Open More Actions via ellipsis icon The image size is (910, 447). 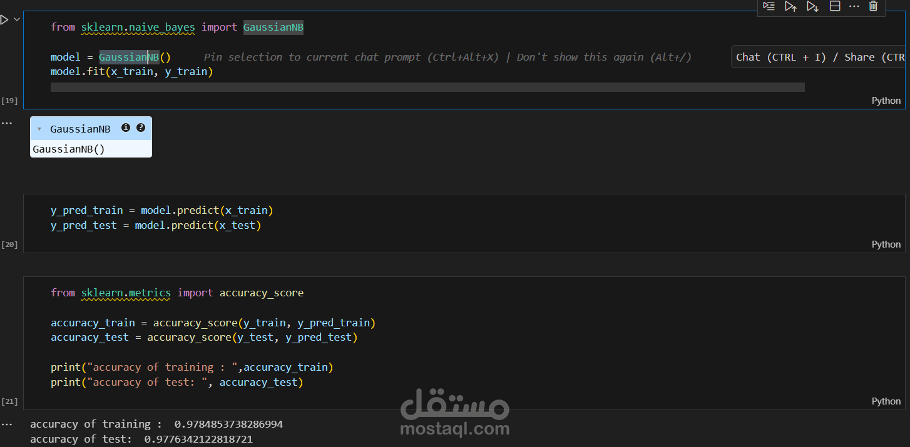pyautogui.click(x=854, y=6)
